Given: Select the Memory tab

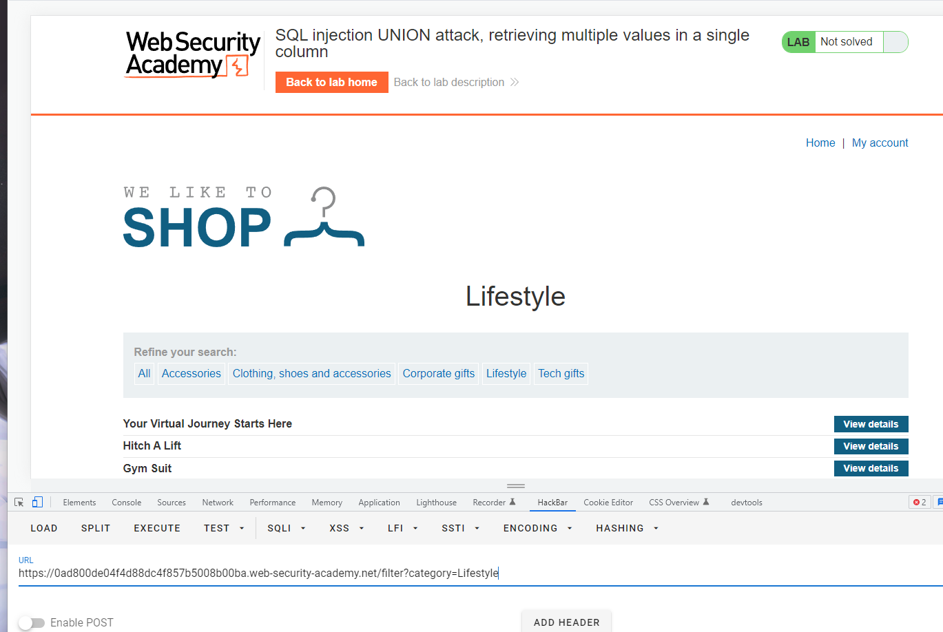Looking at the screenshot, I should (x=327, y=503).
